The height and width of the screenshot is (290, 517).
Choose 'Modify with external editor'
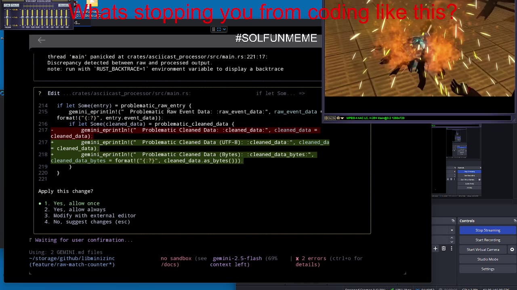90,215
